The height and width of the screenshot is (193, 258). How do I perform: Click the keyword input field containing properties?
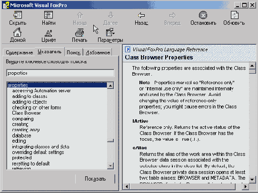tap(60, 73)
